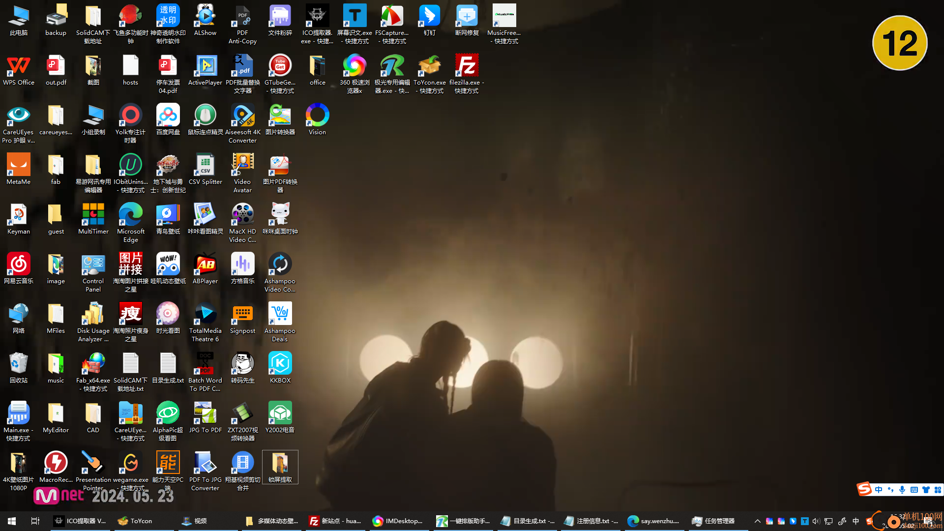Open the Y2002电音 desktop icon

280,418
